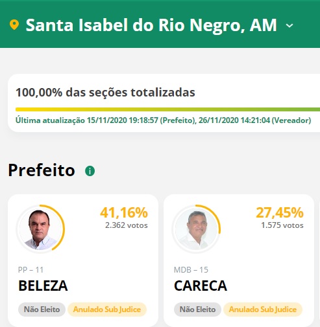The height and width of the screenshot is (327, 320).
Task: Click CARECA's Anulado Sub Judice badge
Action: 263,310
